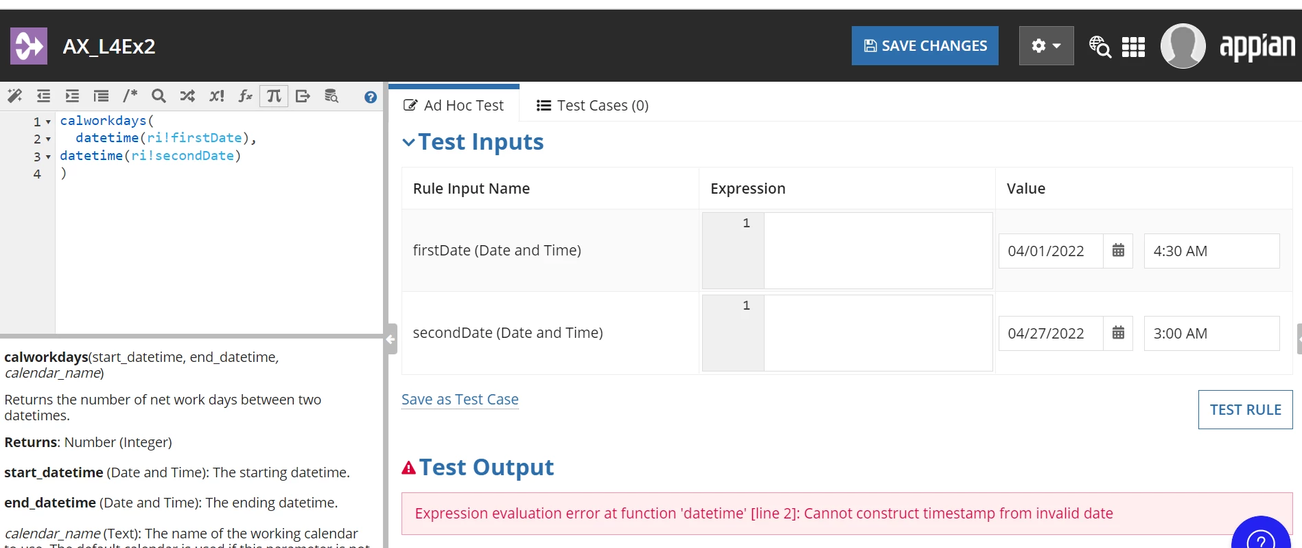
Task: Open calendar picker for firstDate
Action: pos(1118,251)
